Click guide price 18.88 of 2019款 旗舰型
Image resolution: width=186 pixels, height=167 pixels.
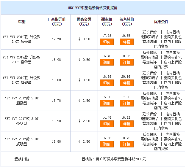[57, 80]
